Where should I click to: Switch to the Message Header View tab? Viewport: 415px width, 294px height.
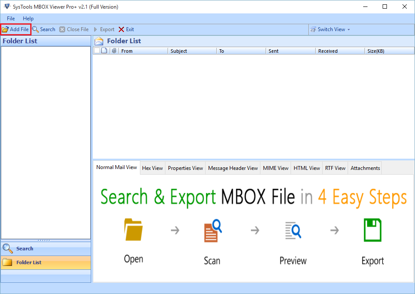tap(233, 168)
